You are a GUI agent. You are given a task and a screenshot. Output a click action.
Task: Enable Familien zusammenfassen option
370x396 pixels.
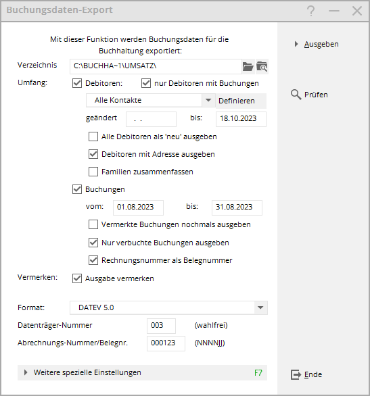pyautogui.click(x=93, y=172)
